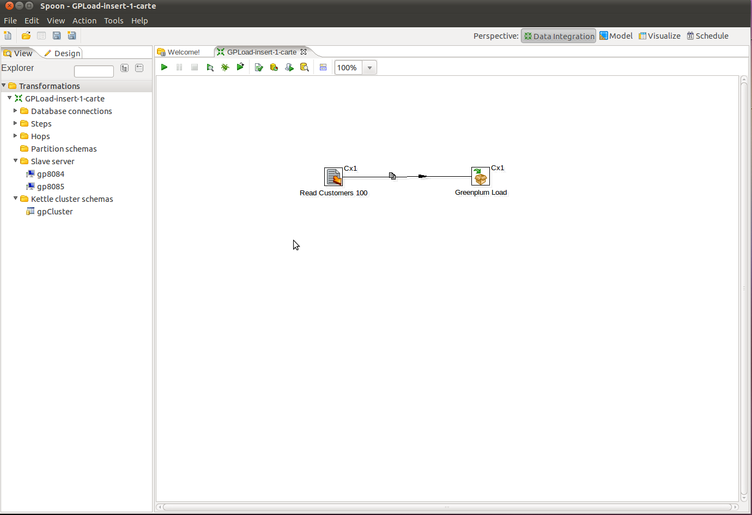Switch to the Model perspective
Image resolution: width=752 pixels, height=515 pixels.
[x=616, y=36]
